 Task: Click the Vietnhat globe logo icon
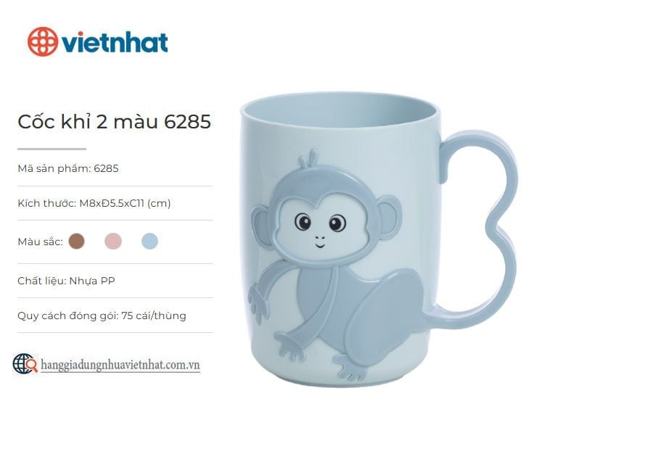[43, 41]
